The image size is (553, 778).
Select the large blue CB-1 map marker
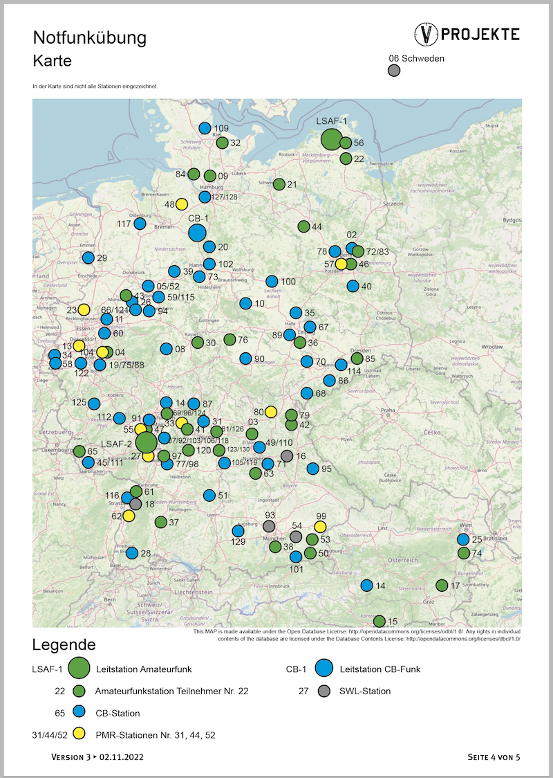(x=197, y=233)
